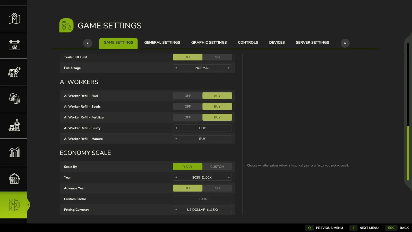Image resolution: width=412 pixels, height=232 pixels.
Task: Click the Q key previous menu icon
Action: [x=310, y=228]
